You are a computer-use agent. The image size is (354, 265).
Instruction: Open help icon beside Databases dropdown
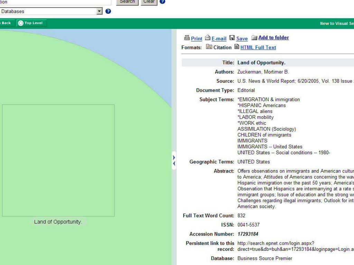click(108, 11)
